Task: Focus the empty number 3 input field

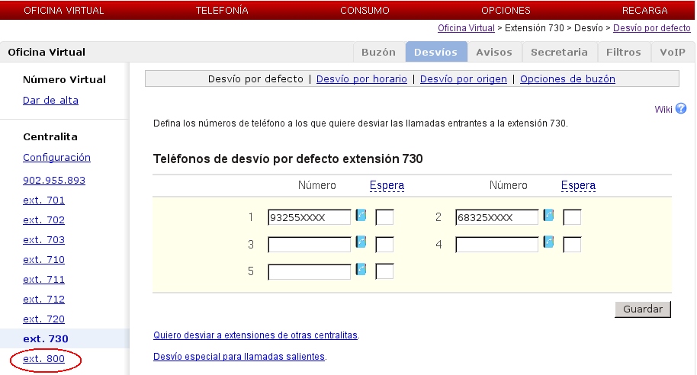Action: click(309, 245)
